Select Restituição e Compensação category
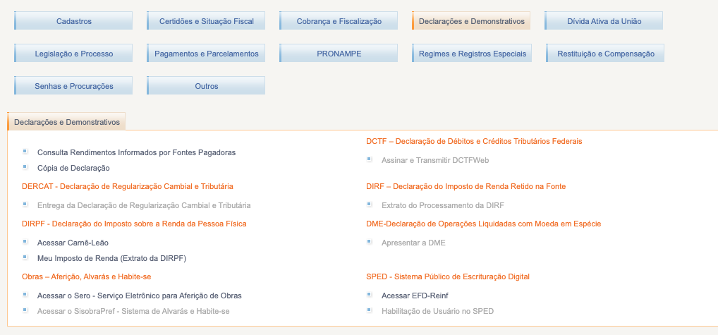 (x=605, y=54)
